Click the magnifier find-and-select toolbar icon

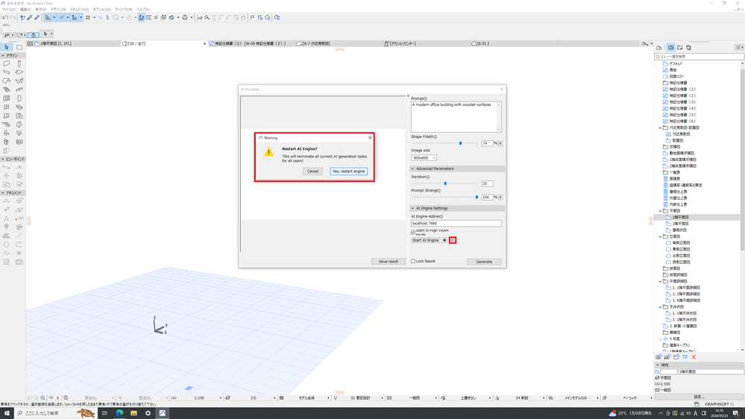tap(207, 18)
